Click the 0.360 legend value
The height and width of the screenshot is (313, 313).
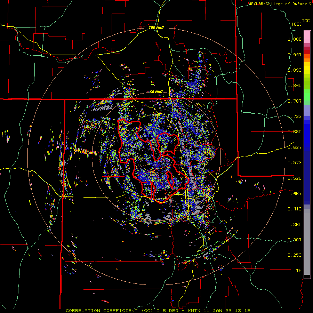(295, 225)
